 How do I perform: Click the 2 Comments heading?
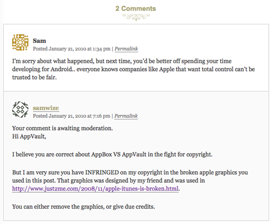click(136, 8)
